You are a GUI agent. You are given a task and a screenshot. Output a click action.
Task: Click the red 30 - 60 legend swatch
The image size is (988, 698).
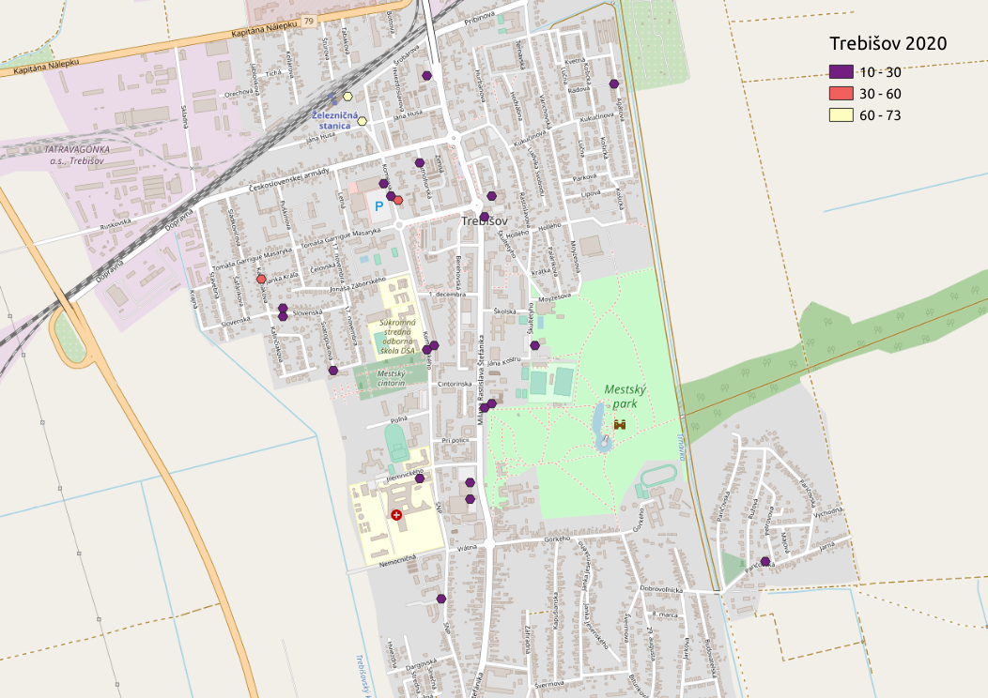841,94
